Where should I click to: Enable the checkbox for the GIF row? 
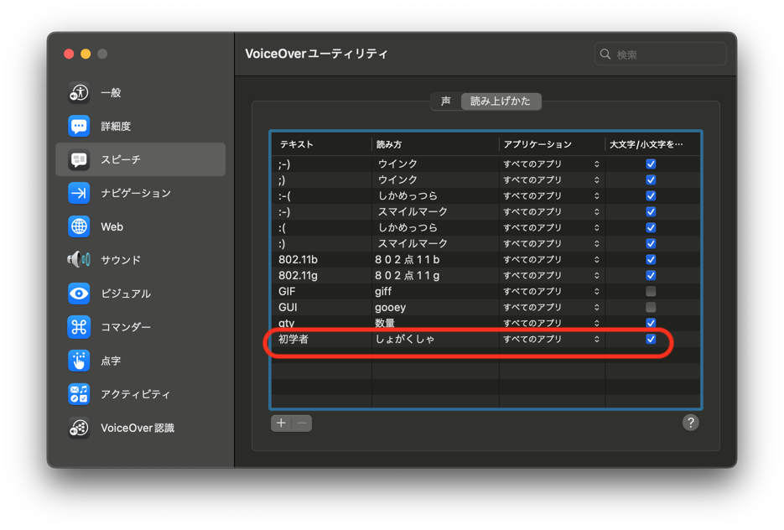point(651,291)
